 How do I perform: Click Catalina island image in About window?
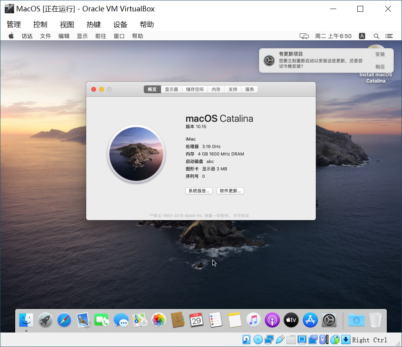136,154
